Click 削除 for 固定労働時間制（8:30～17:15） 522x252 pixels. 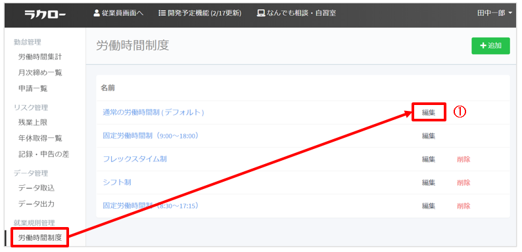463,206
